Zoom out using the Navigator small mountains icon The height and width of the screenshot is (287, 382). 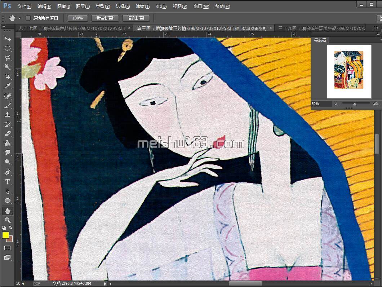pyautogui.click(x=336, y=104)
